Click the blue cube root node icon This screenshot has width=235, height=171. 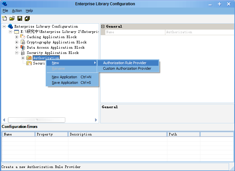point(10,26)
